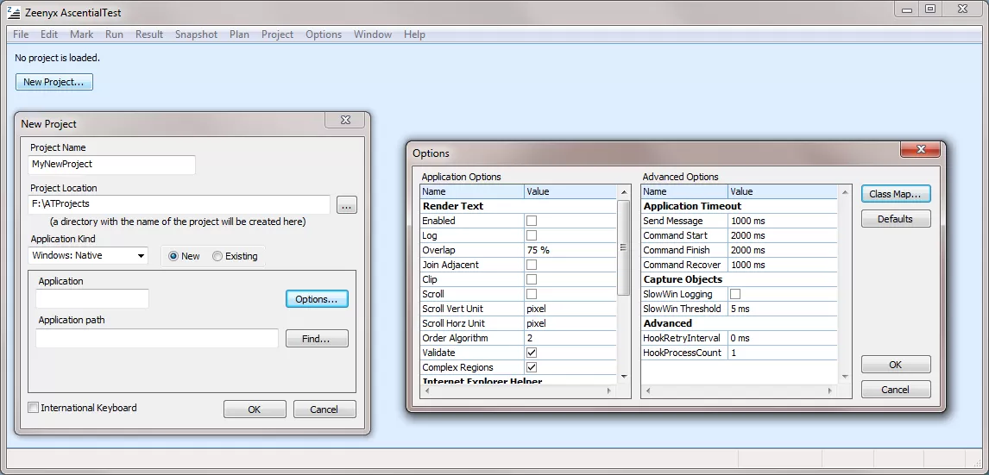Close the Options dialog
This screenshot has width=989, height=475.
(921, 150)
